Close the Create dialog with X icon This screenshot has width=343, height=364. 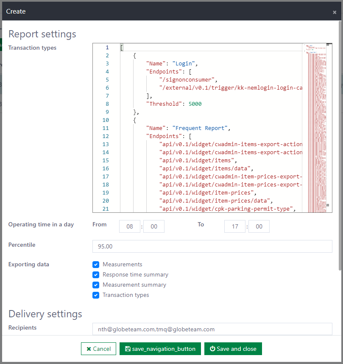[335, 12]
